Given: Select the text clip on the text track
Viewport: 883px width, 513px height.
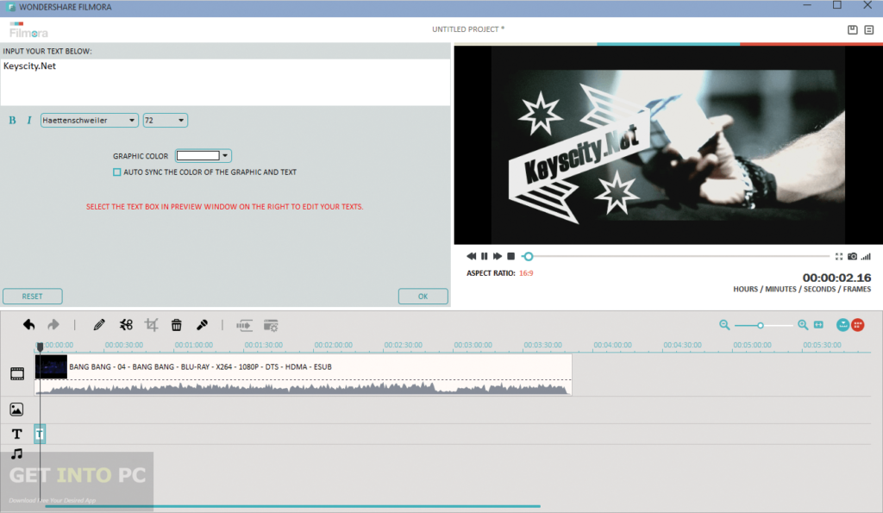Looking at the screenshot, I should 40,434.
